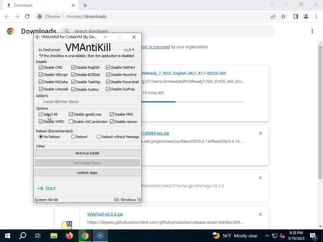Image resolution: width=323 pixels, height=242 pixels.
Task: Click Antivirus Install button
Action: pyautogui.click(x=87, y=153)
